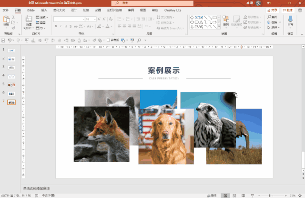Open the Layout (版式) dropdown
This screenshot has height=198, width=305.
click(x=43, y=17)
